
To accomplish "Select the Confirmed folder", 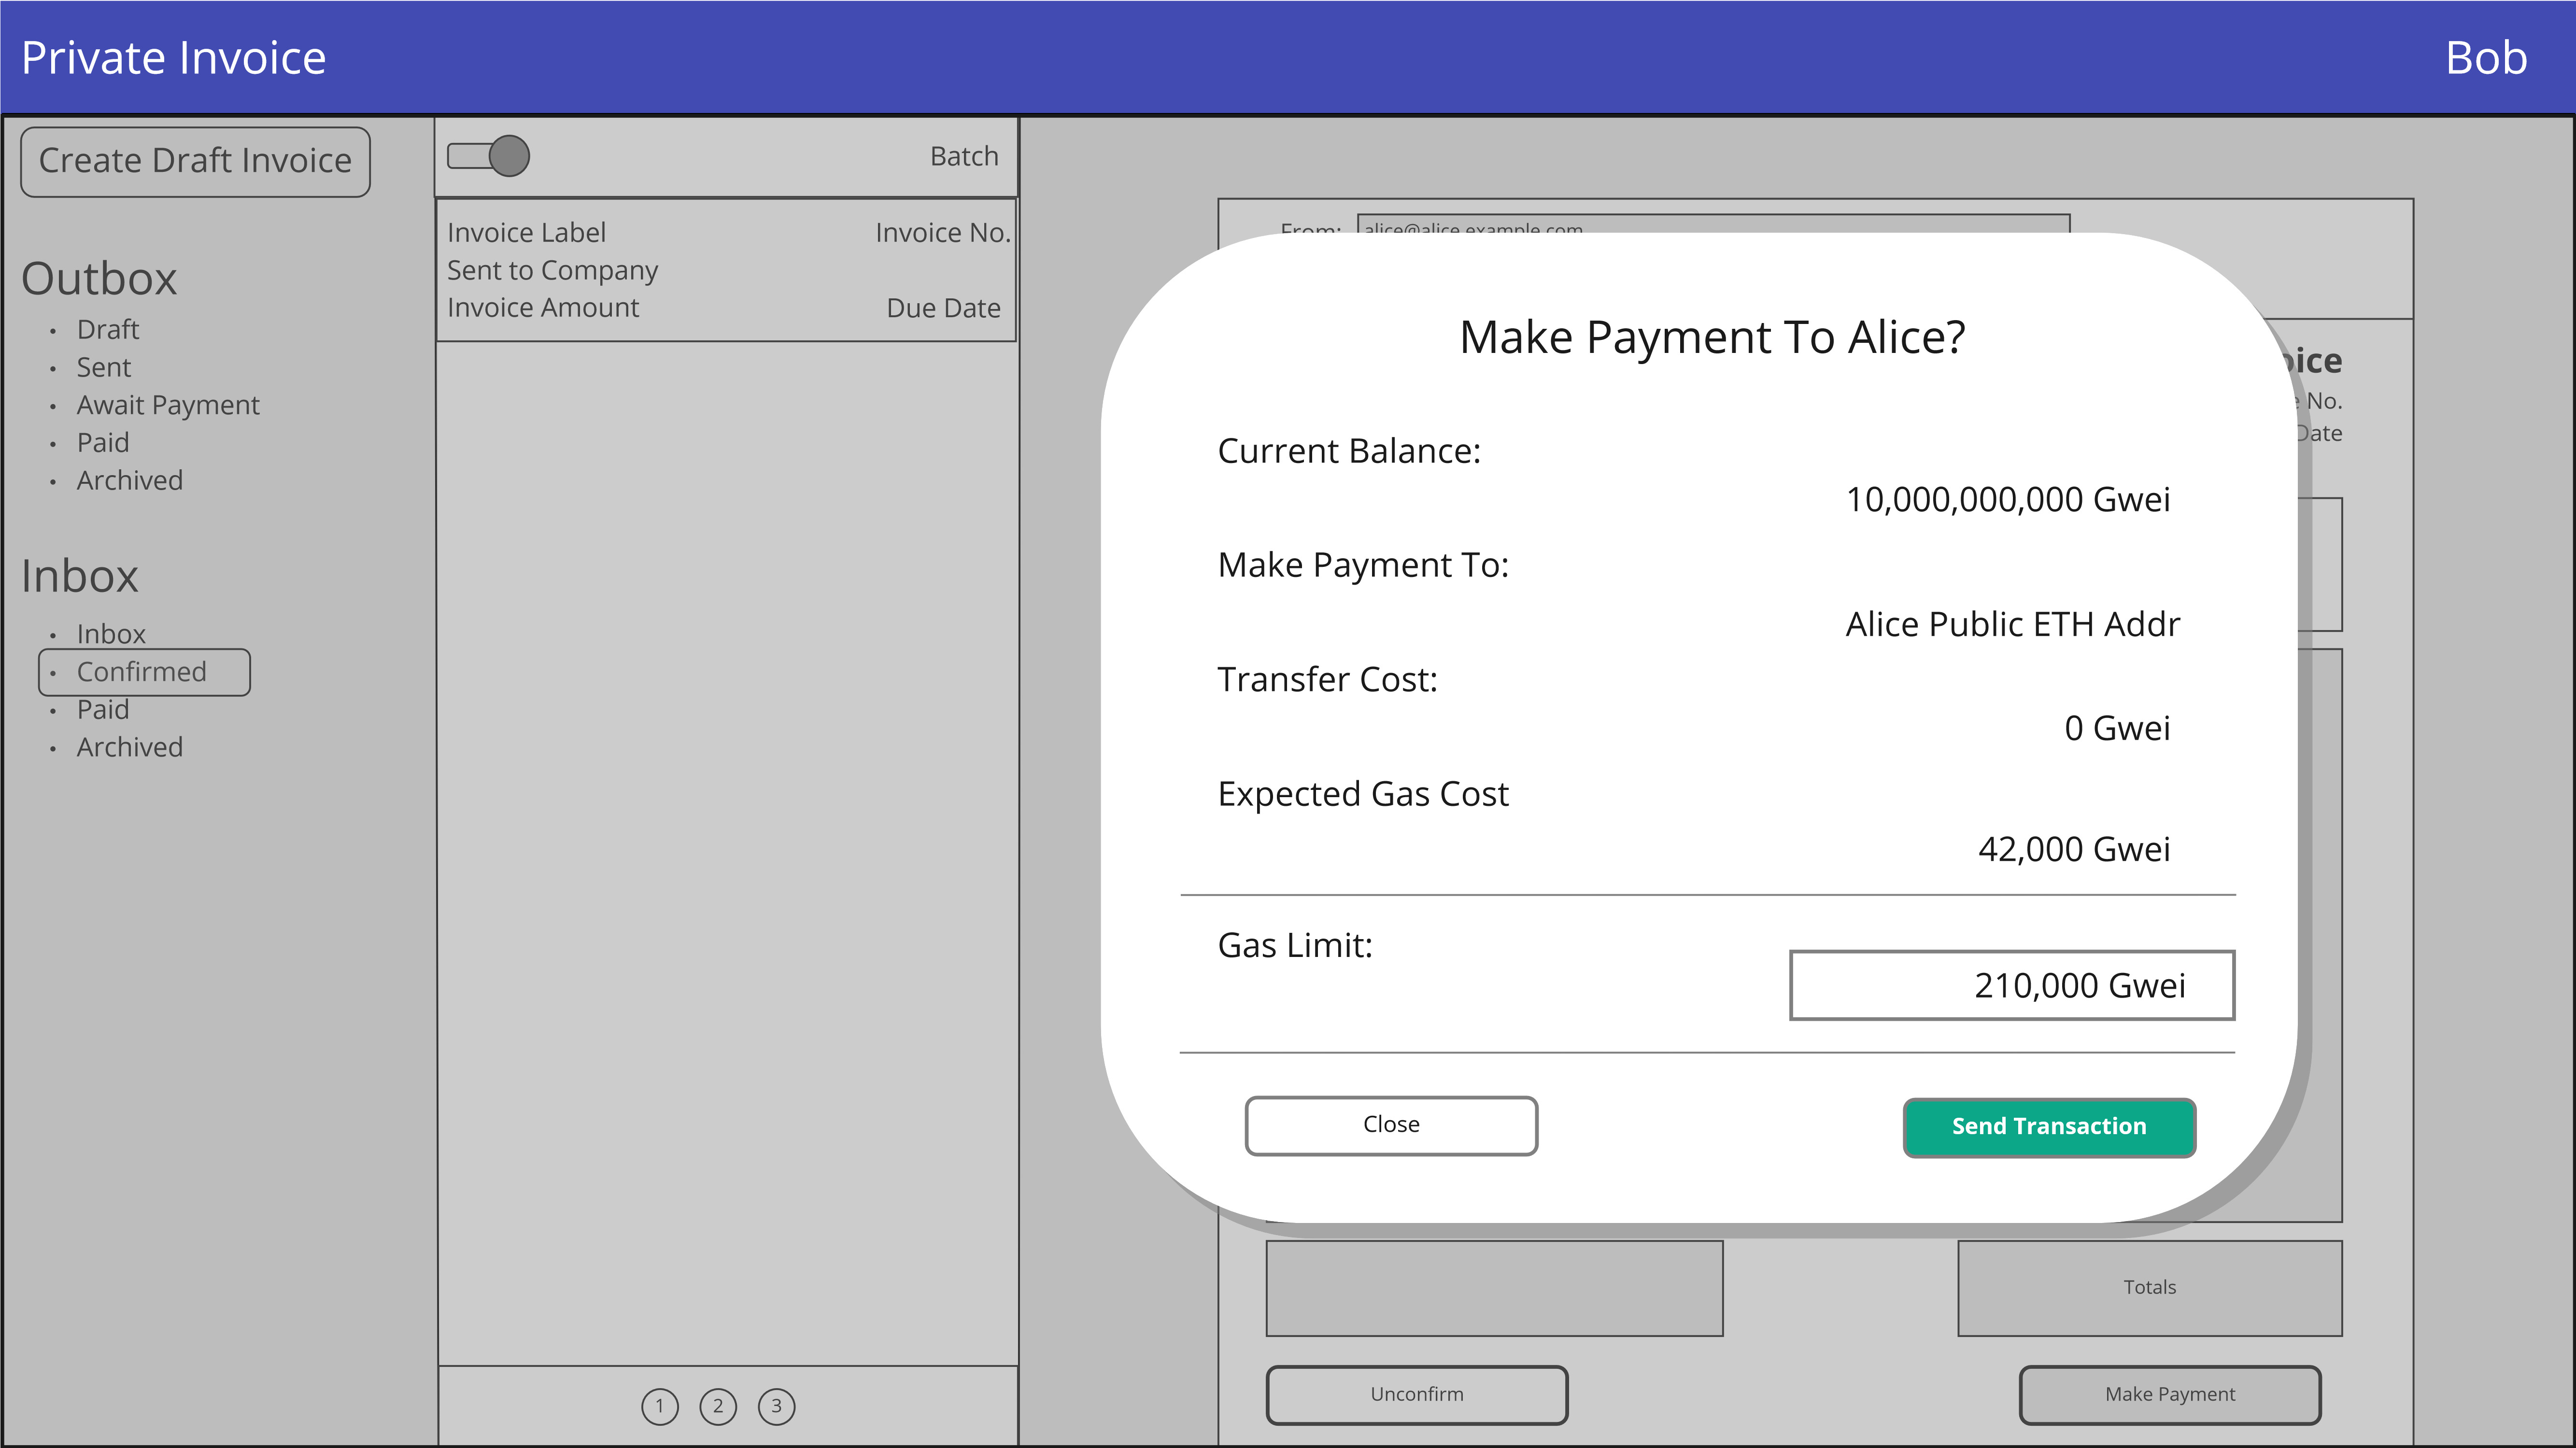I will tap(143, 671).
